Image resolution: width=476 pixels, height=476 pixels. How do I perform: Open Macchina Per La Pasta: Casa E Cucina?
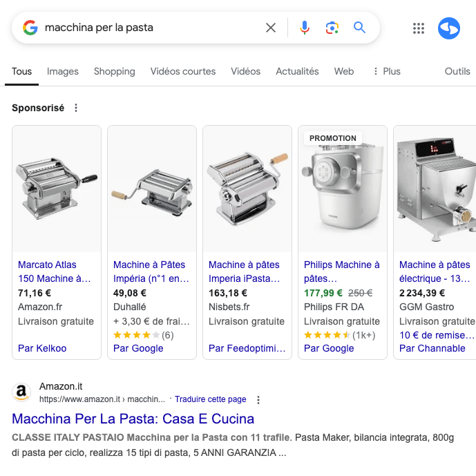133,419
